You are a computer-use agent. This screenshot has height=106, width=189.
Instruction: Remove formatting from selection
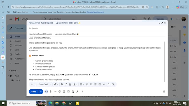[113, 84]
